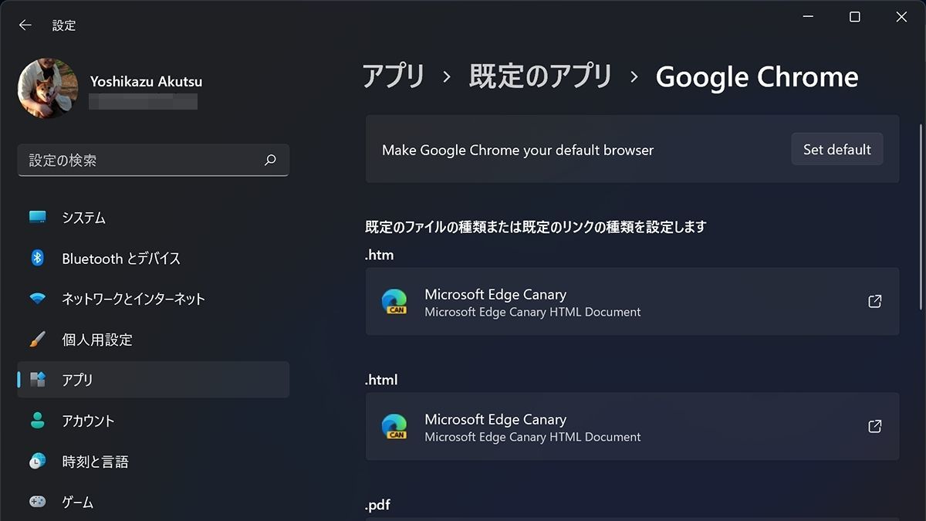Click the Edge Canary icon for .html

click(x=394, y=426)
